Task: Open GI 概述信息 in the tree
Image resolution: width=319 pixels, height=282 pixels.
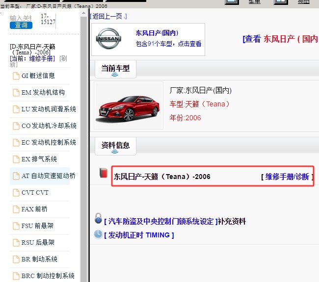Action: coord(38,76)
